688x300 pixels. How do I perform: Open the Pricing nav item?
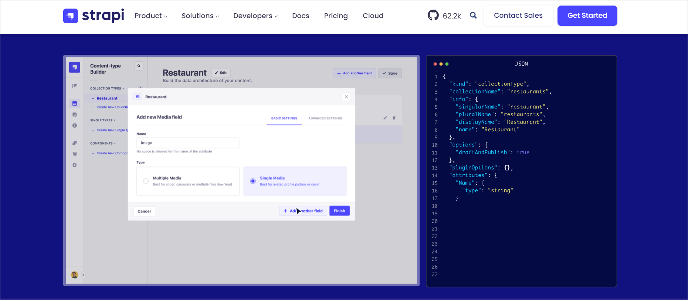(x=336, y=16)
